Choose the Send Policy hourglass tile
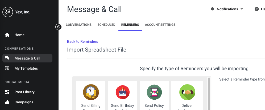Image resolution: width=265 pixels, height=110 pixels. click(x=154, y=95)
